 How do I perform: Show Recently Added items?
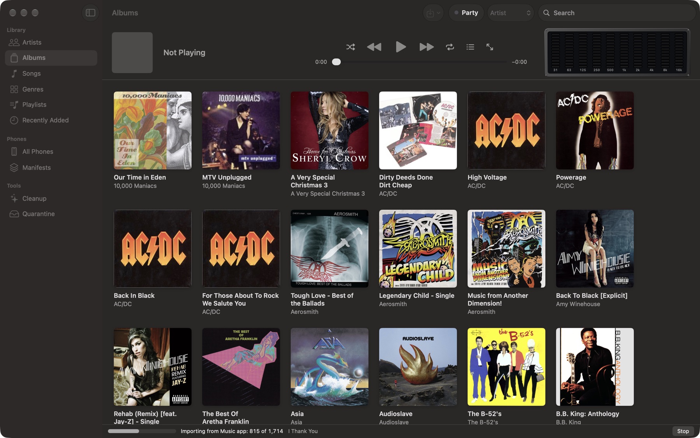coord(51,120)
